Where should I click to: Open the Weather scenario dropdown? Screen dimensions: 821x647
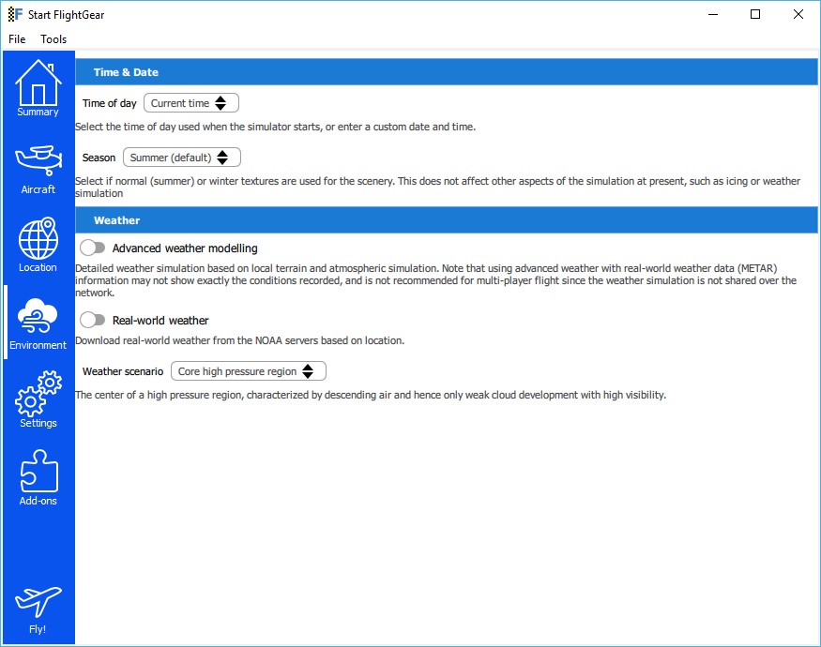[x=249, y=371]
